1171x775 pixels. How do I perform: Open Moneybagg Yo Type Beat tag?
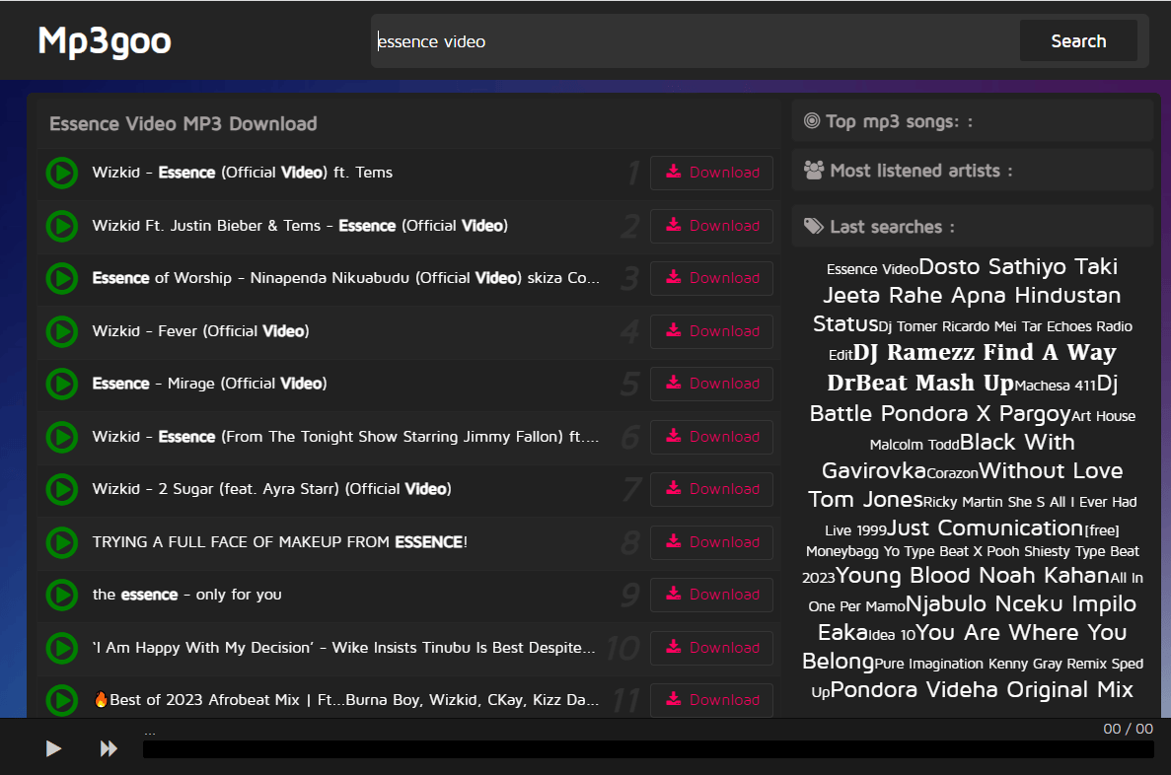tap(973, 553)
